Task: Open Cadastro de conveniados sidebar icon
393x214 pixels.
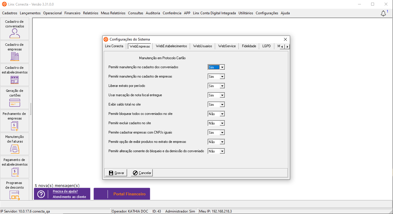Action: [x=15, y=29]
